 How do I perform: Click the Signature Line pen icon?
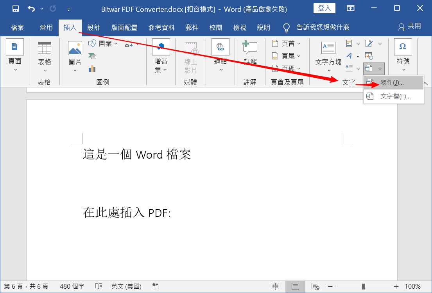pos(369,43)
